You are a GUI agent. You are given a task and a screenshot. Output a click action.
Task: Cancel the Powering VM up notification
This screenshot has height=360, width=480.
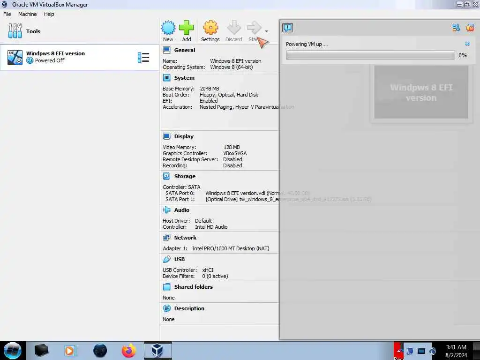467,44
